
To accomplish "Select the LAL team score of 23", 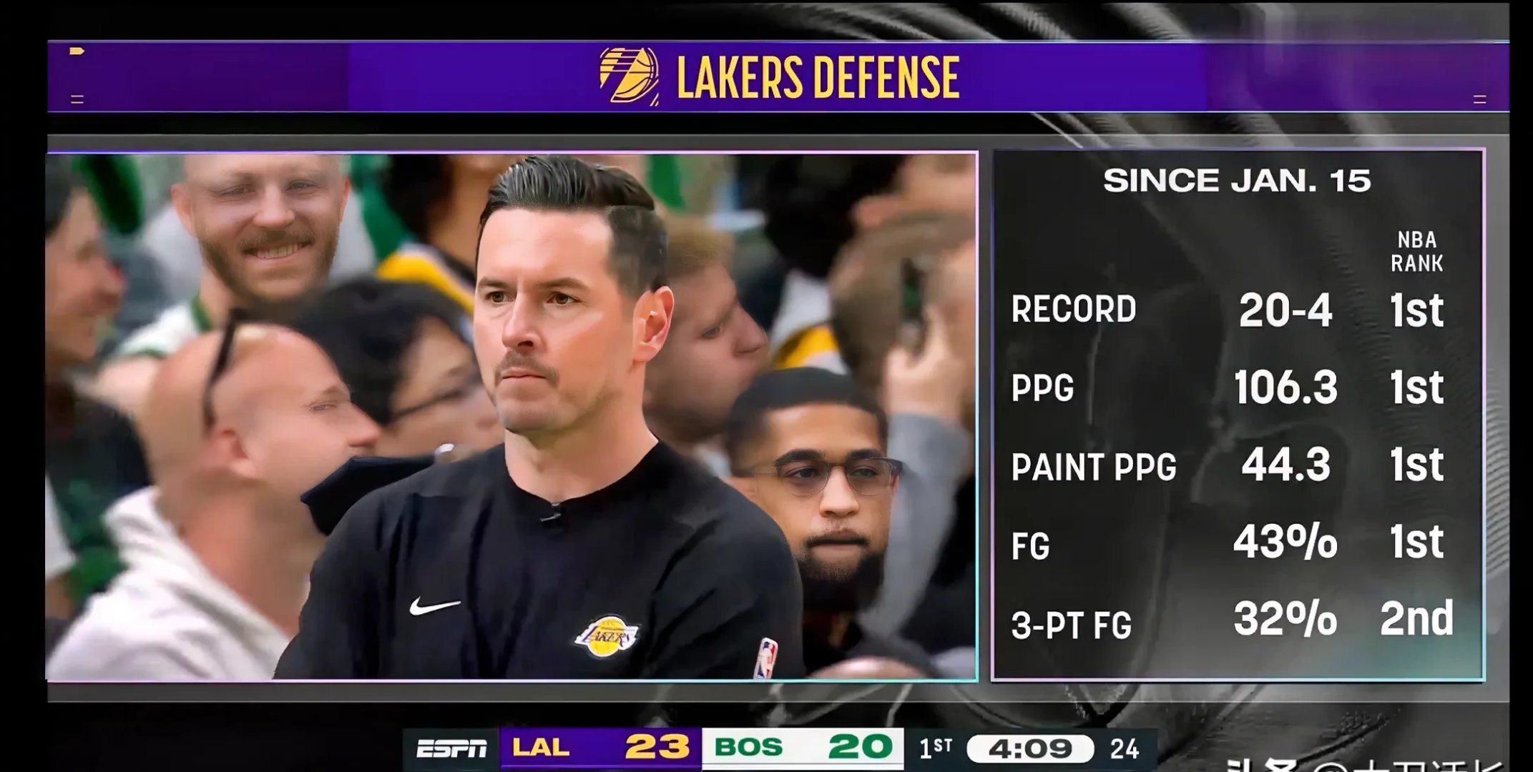I will point(656,748).
